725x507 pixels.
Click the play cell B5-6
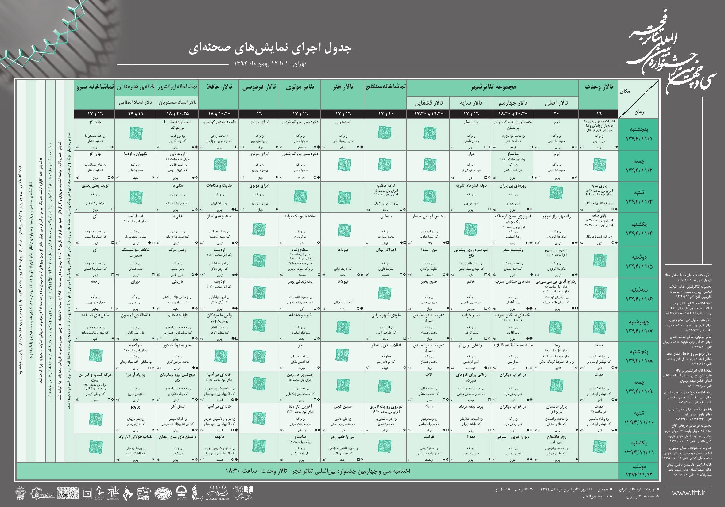(135, 418)
